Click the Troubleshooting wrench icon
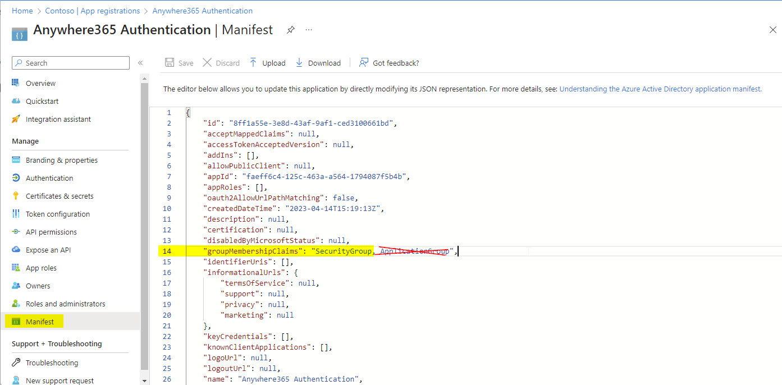The image size is (782, 385). pos(16,363)
